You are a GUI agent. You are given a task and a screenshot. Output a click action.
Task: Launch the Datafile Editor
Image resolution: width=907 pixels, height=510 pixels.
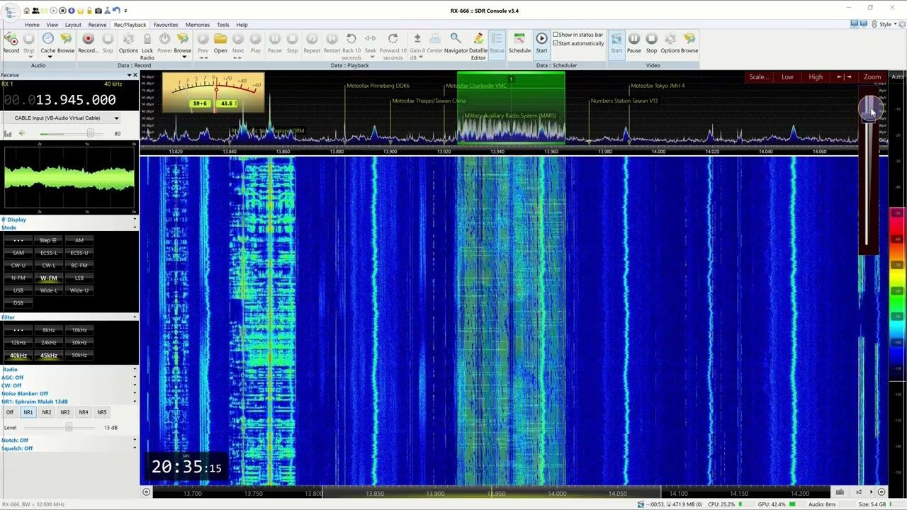click(x=478, y=45)
